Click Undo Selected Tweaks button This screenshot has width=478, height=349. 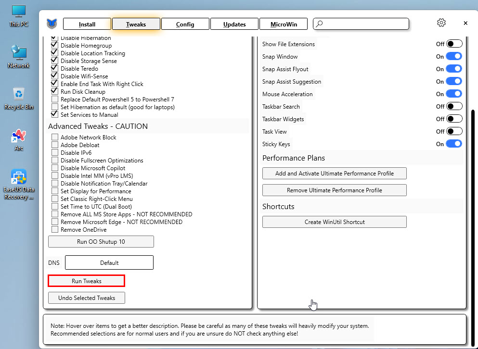[x=87, y=298]
